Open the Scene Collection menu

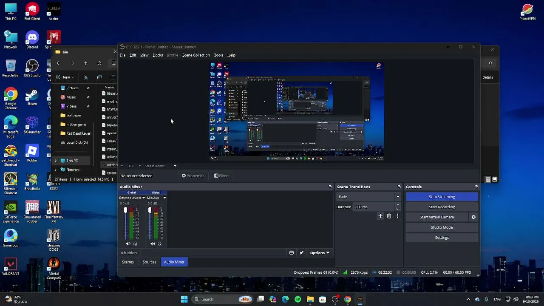tap(196, 55)
